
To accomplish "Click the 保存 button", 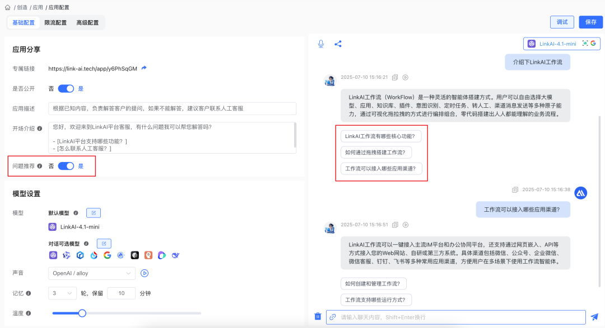I will click(590, 22).
